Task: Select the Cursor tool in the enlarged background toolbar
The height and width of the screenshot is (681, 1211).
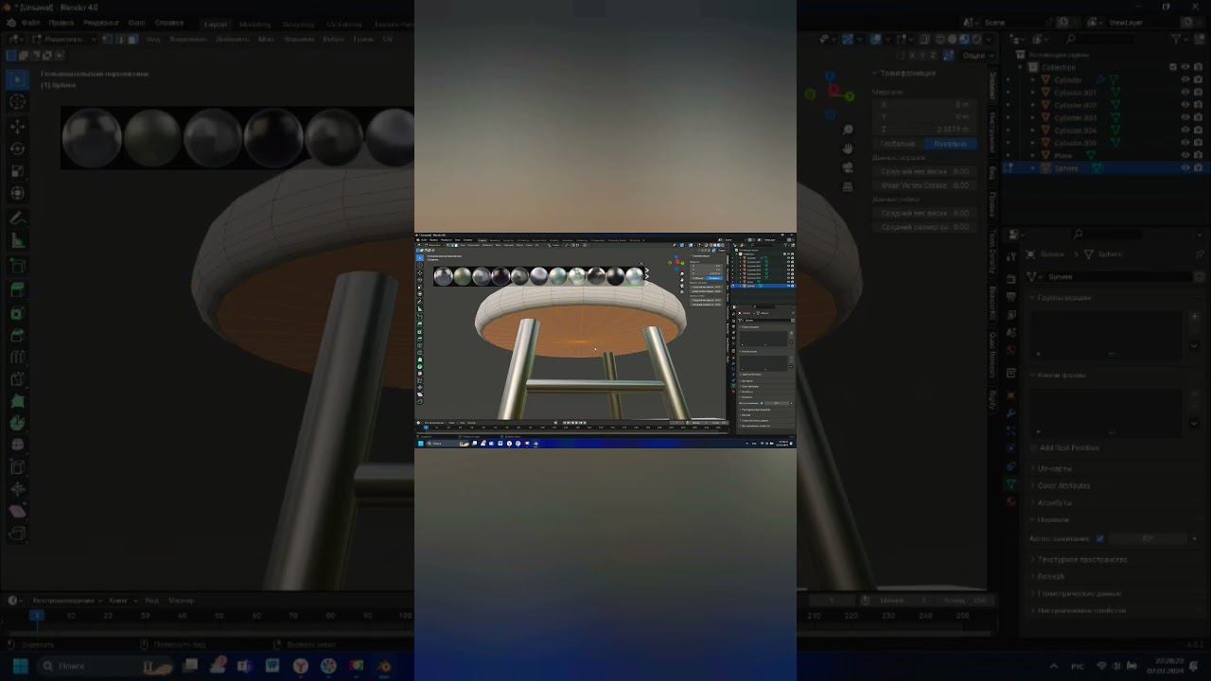Action: point(18,102)
